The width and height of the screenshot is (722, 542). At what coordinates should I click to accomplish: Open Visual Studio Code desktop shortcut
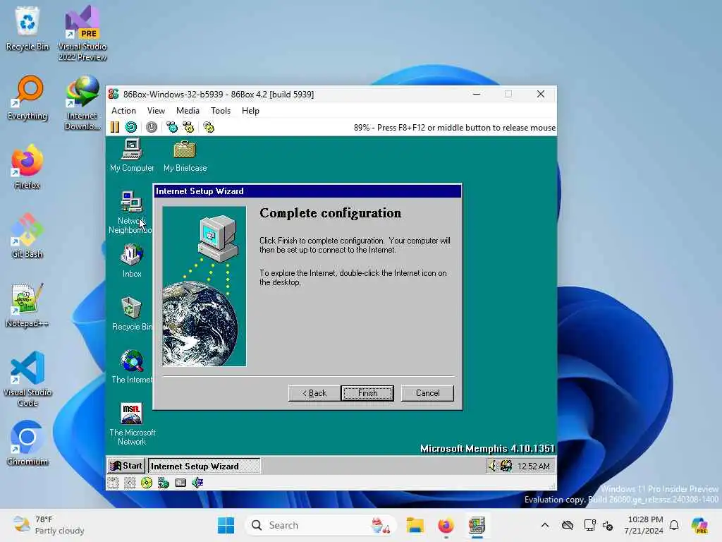[27, 379]
